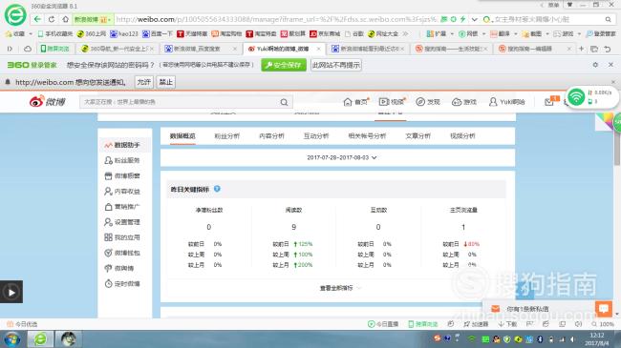The width and height of the screenshot is (621, 348).
Task: Open the Weibo video section icon
Action: point(384,102)
